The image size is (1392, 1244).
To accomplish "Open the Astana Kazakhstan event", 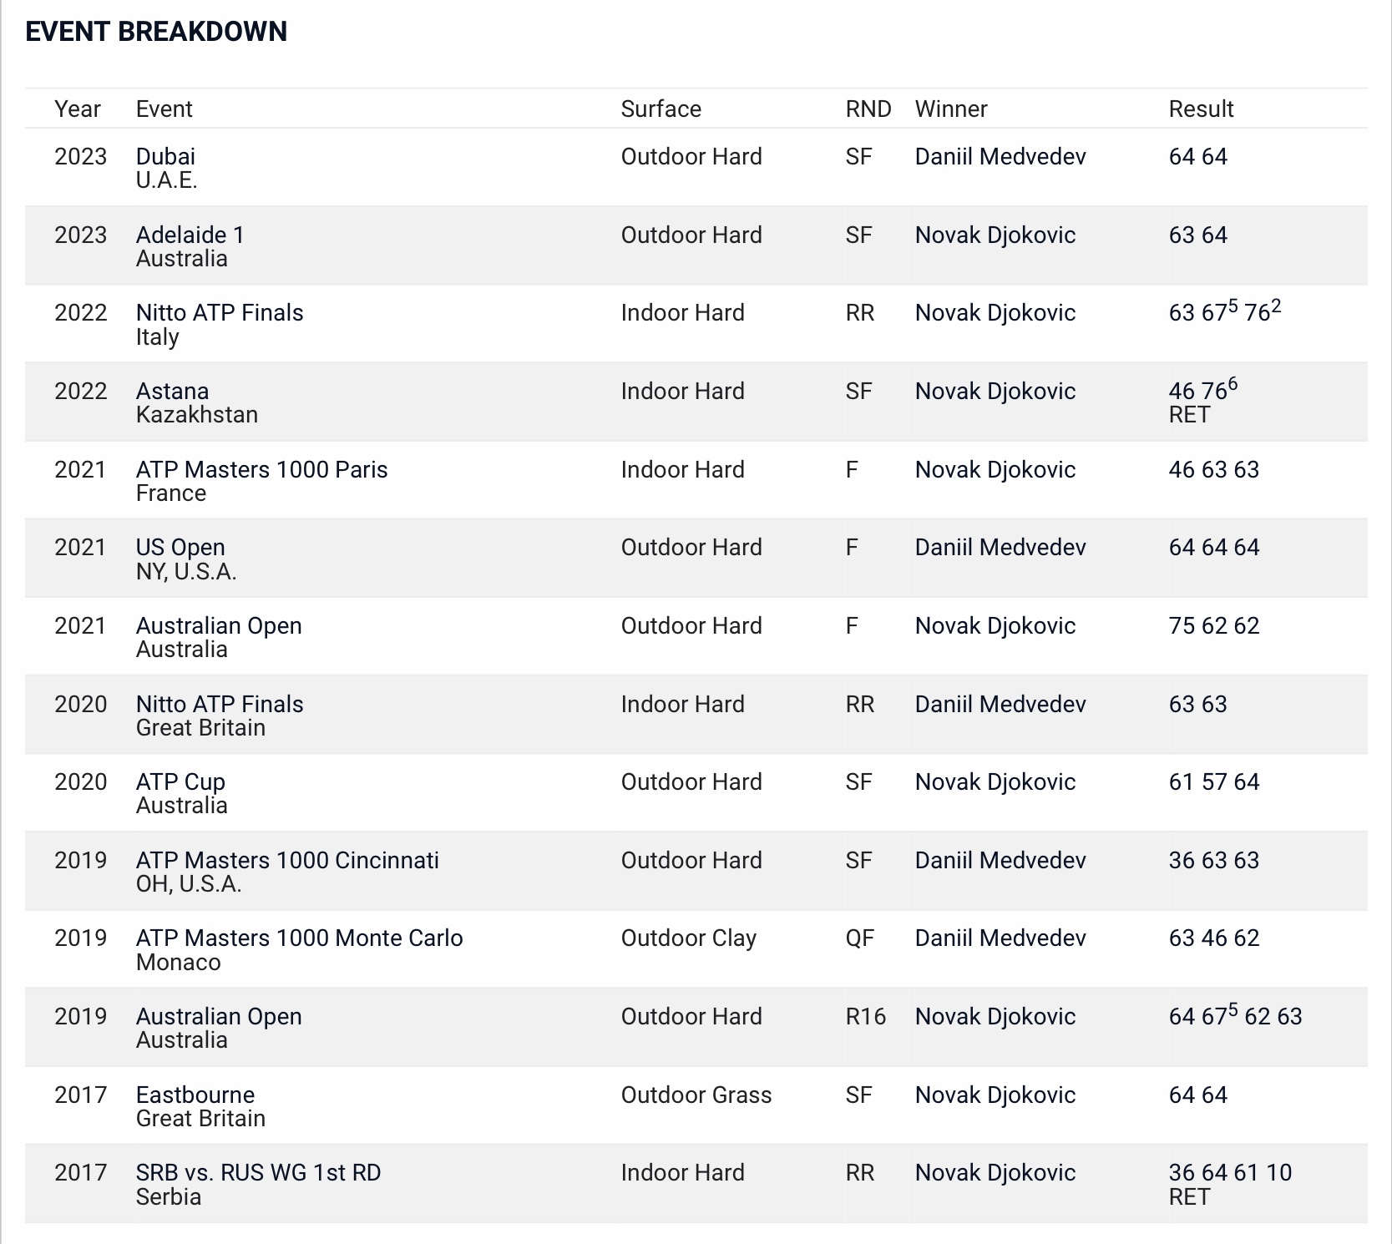I will point(172,392).
